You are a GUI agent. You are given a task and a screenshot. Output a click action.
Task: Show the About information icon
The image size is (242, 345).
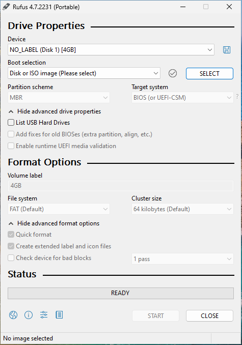[29, 315]
